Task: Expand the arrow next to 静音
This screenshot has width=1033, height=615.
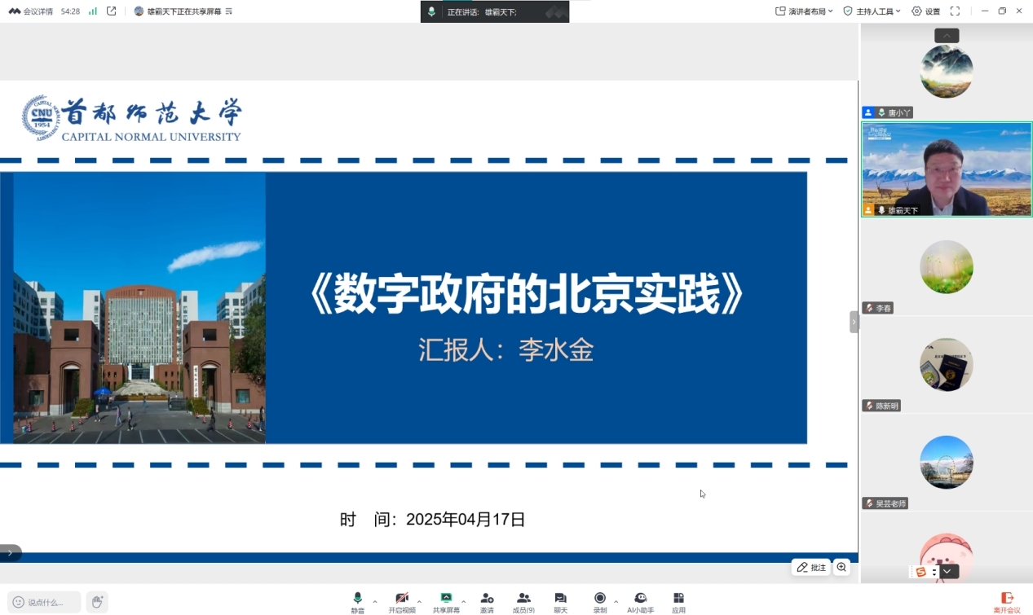Action: [375, 602]
